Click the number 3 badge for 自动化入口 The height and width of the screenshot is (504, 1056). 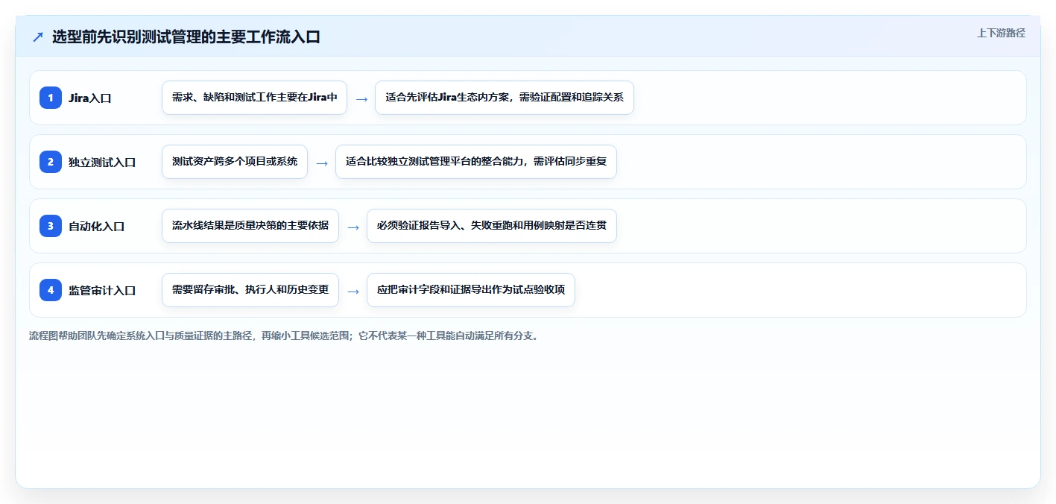click(51, 225)
